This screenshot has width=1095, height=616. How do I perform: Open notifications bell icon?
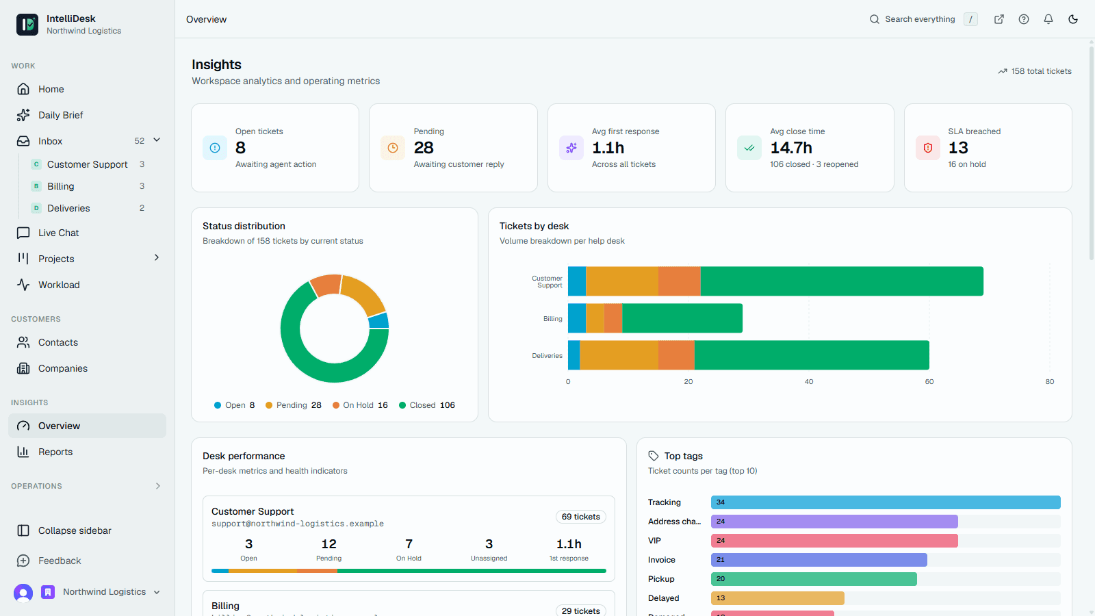(1048, 19)
